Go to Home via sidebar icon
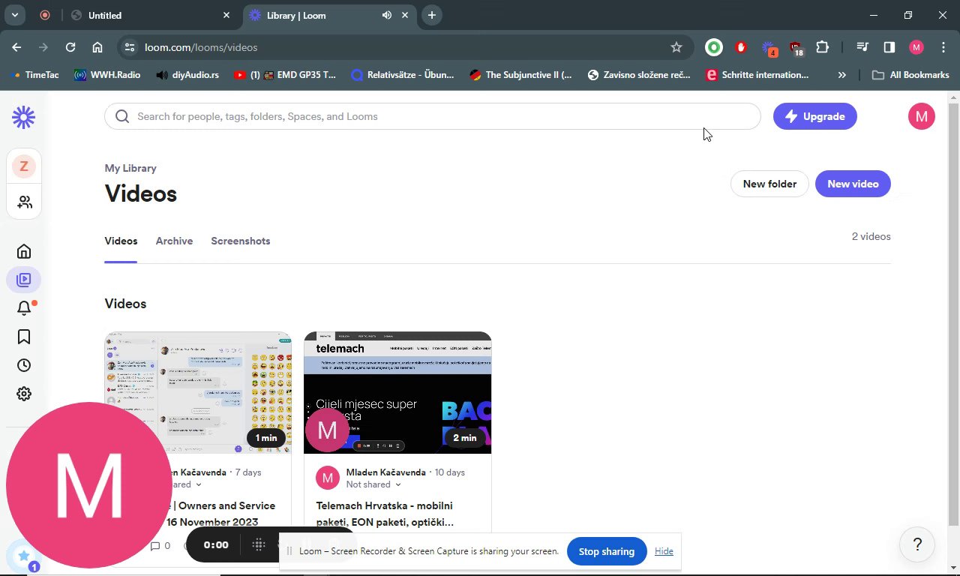Screen dimensions: 960x576 coord(24,251)
